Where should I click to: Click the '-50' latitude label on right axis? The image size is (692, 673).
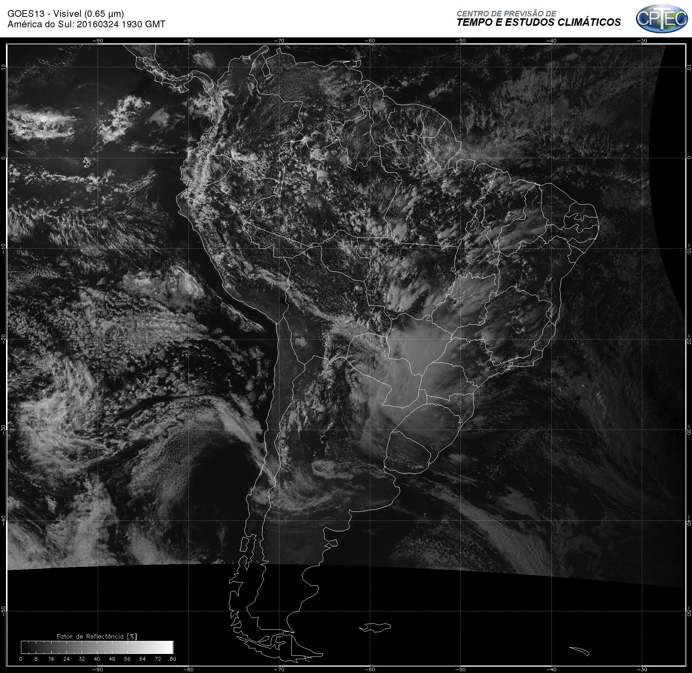(x=689, y=611)
